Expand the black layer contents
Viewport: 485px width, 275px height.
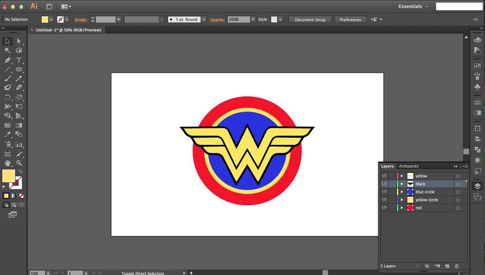(402, 184)
